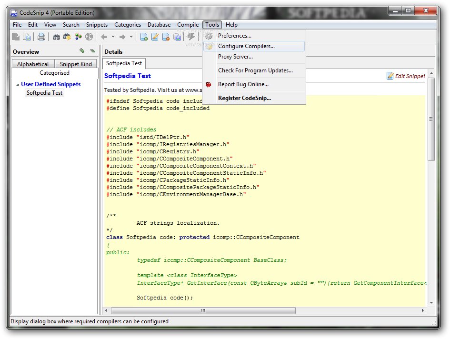The image size is (450, 339).
Task: Open the Edit menu
Action: [x=33, y=25]
